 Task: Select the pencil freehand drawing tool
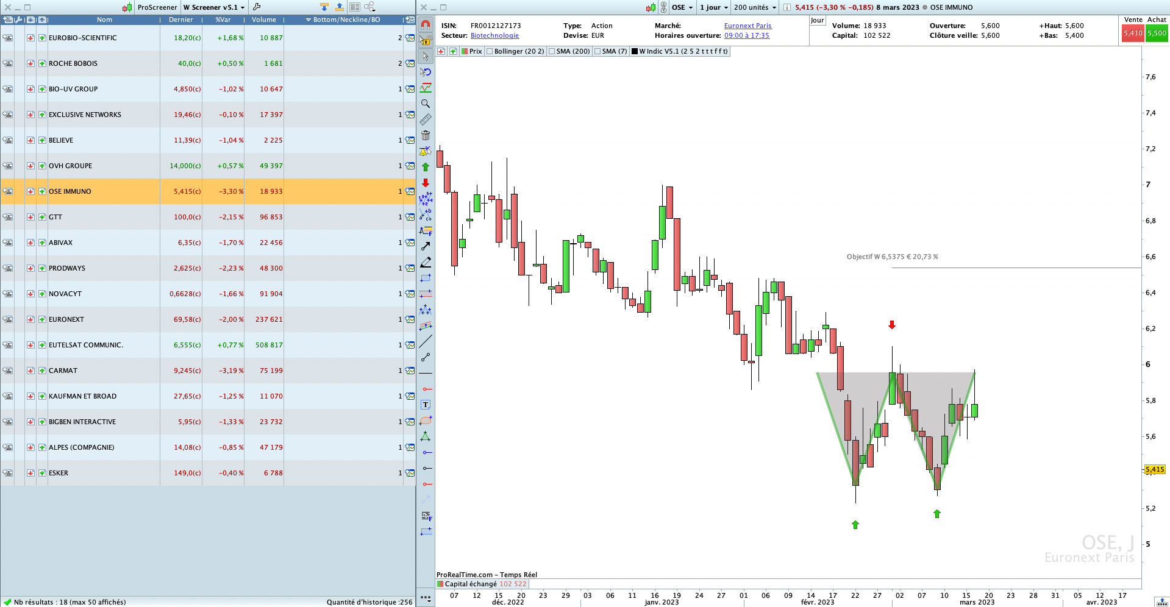(426, 262)
